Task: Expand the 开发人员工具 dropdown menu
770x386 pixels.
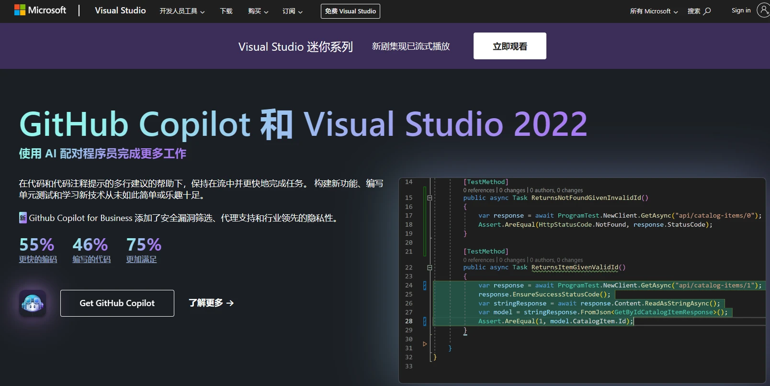Action: (182, 11)
